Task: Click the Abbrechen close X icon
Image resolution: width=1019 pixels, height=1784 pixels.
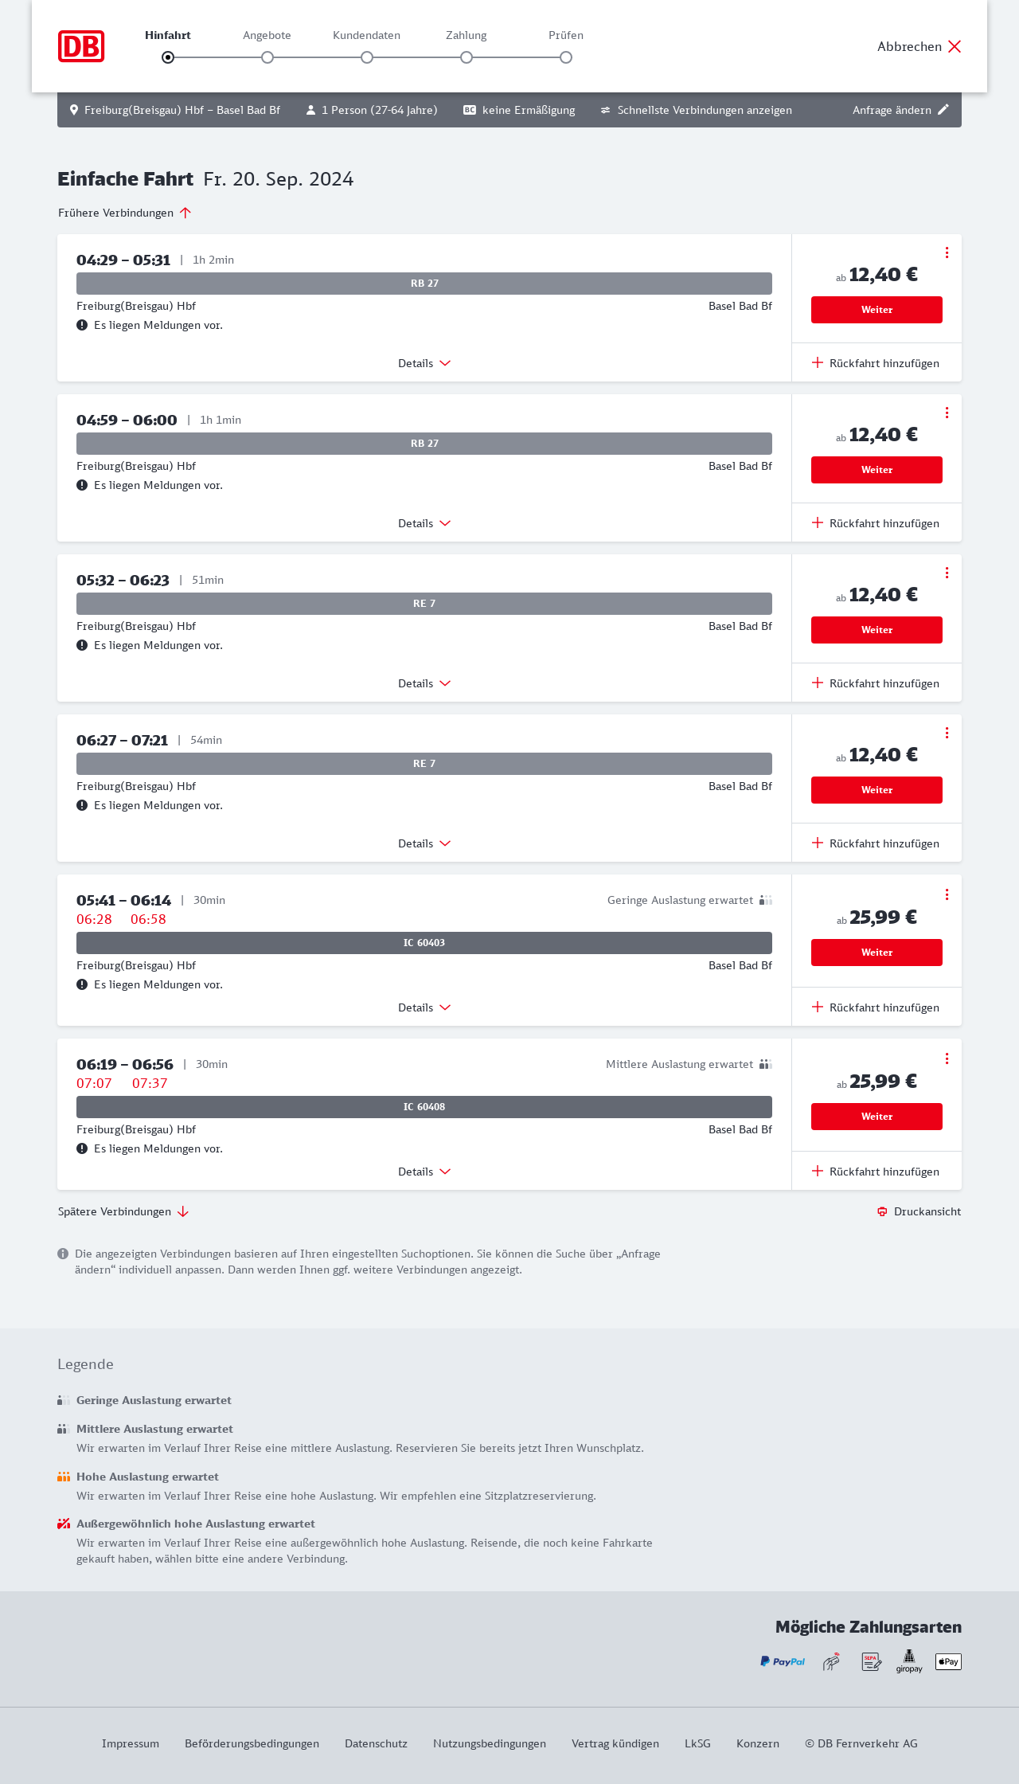Action: pyautogui.click(x=955, y=46)
